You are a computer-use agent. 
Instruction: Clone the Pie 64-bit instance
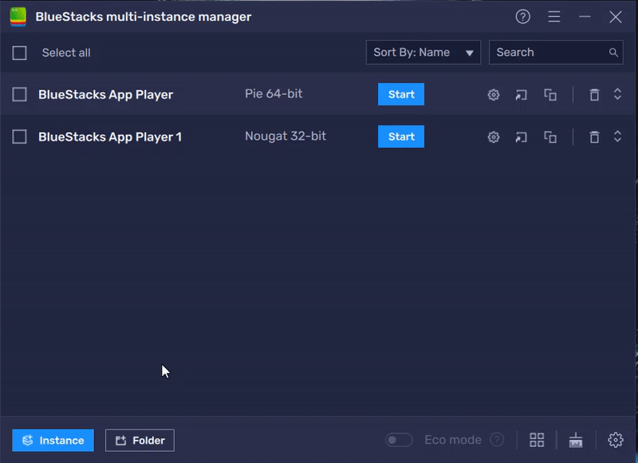(550, 95)
